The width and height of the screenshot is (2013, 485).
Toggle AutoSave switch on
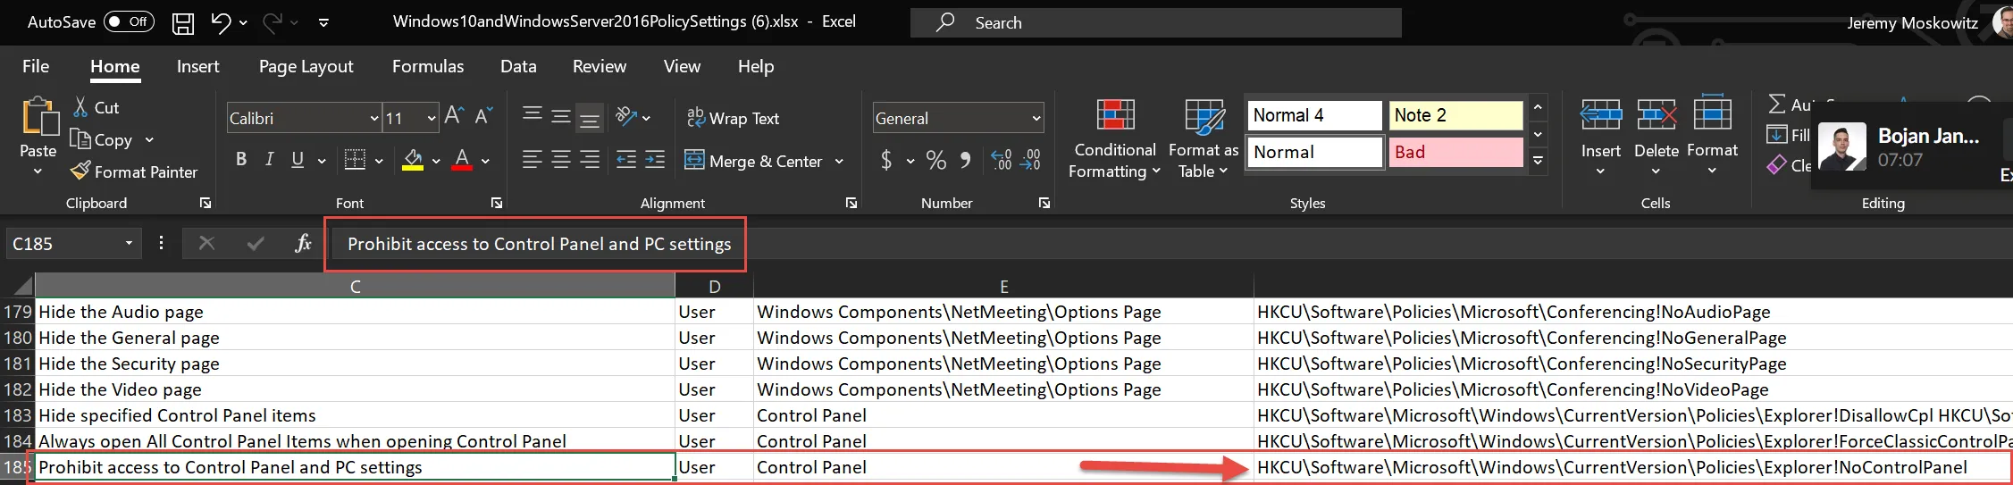(x=129, y=22)
